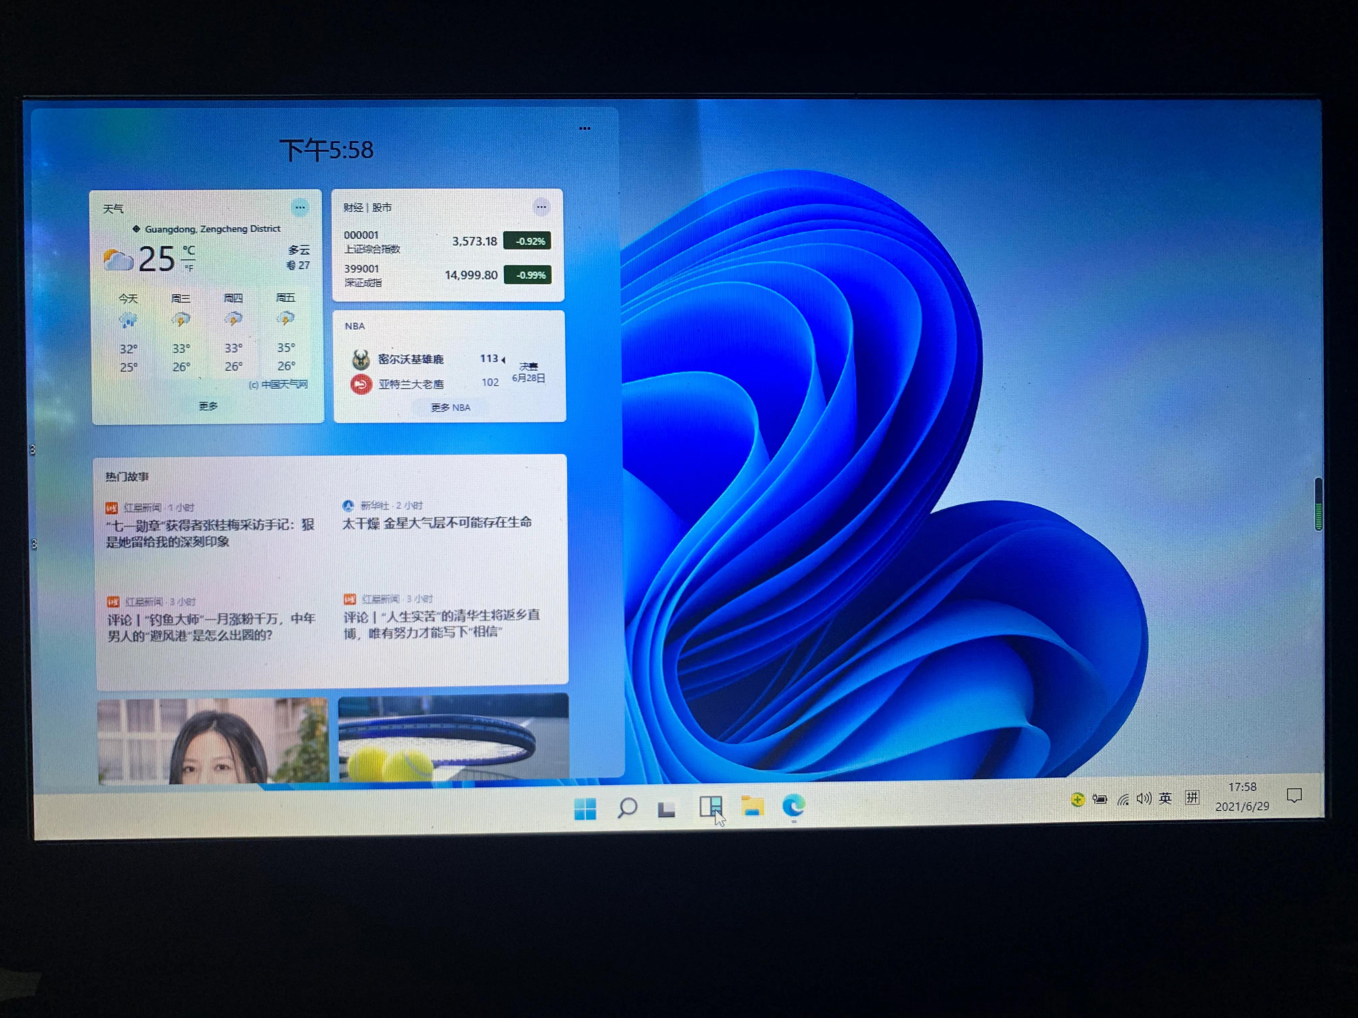Open the weather widget options menu
1358x1018 pixels.
coord(300,207)
